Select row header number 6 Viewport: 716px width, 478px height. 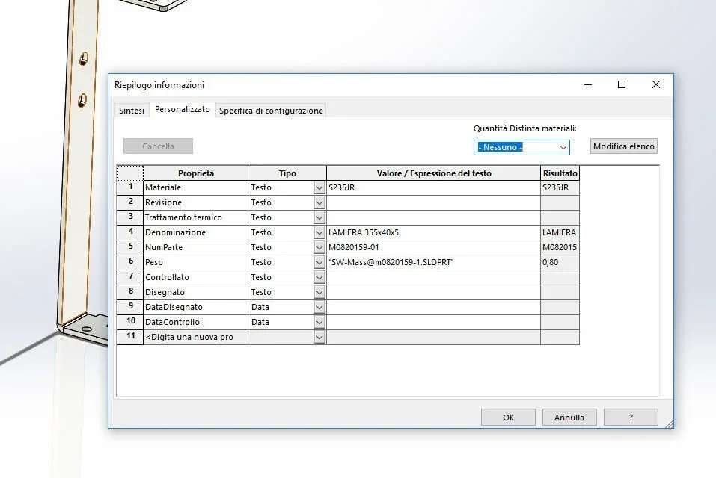pyautogui.click(x=131, y=262)
